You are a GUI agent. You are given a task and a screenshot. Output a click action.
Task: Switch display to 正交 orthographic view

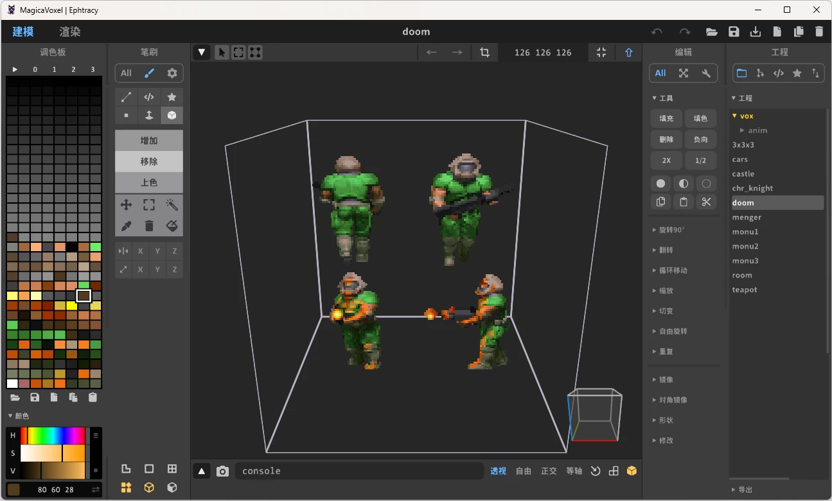[x=549, y=471]
